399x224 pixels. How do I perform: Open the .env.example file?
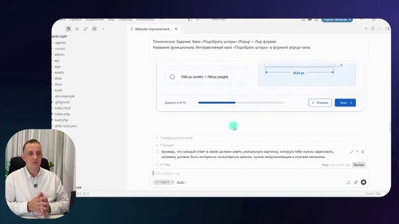tap(65, 96)
